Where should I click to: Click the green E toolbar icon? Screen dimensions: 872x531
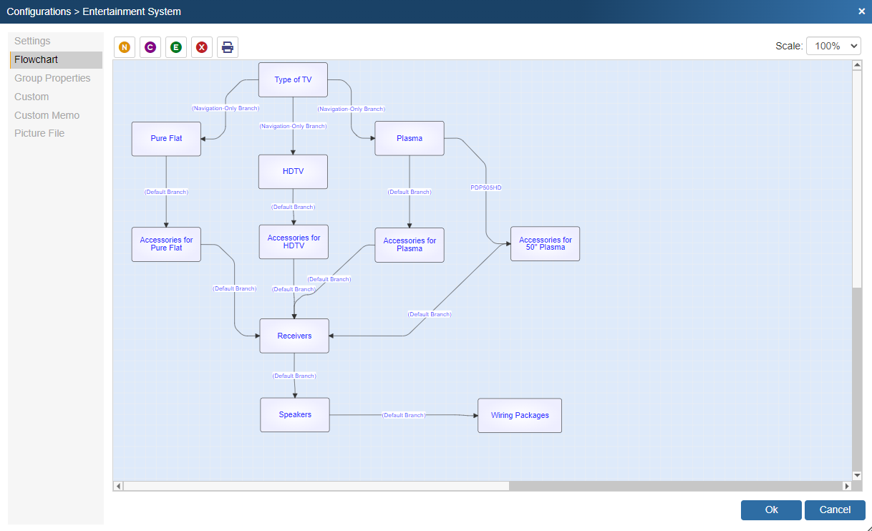point(176,47)
